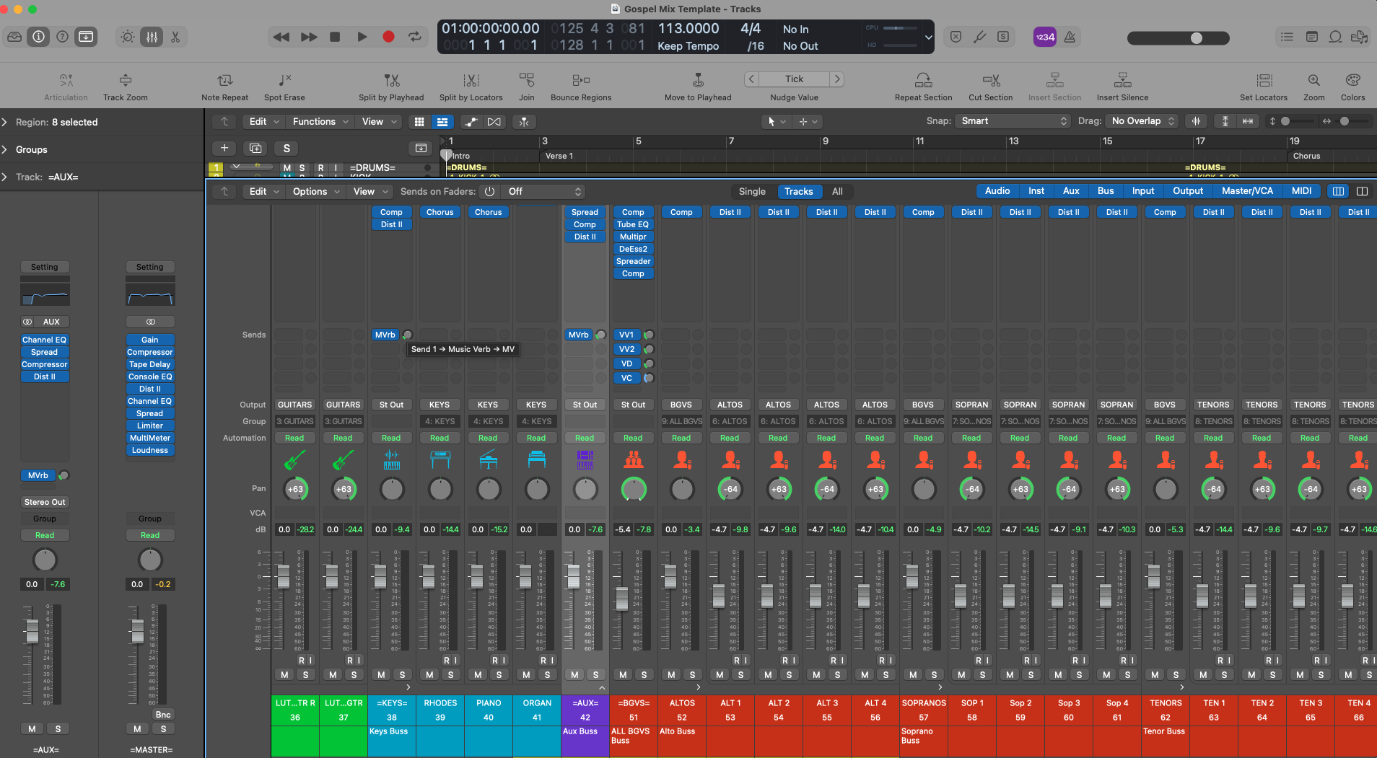This screenshot has height=758, width=1377.
Task: Open the Colors panel
Action: tap(1354, 84)
